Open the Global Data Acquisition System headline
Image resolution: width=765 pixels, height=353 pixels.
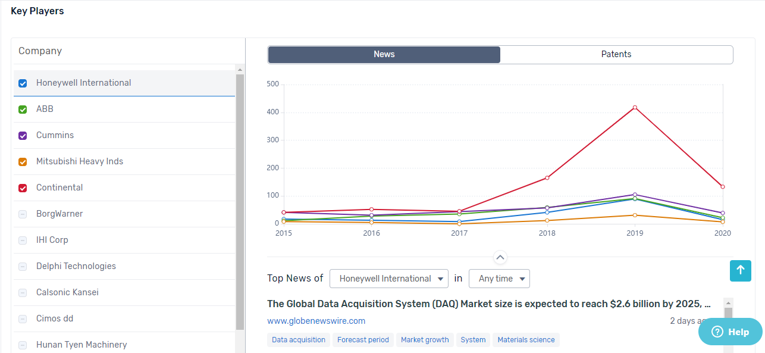pos(488,304)
